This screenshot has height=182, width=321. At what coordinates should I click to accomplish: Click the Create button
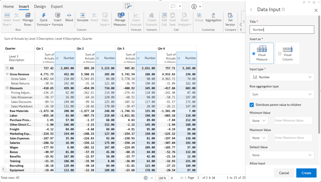306,173
